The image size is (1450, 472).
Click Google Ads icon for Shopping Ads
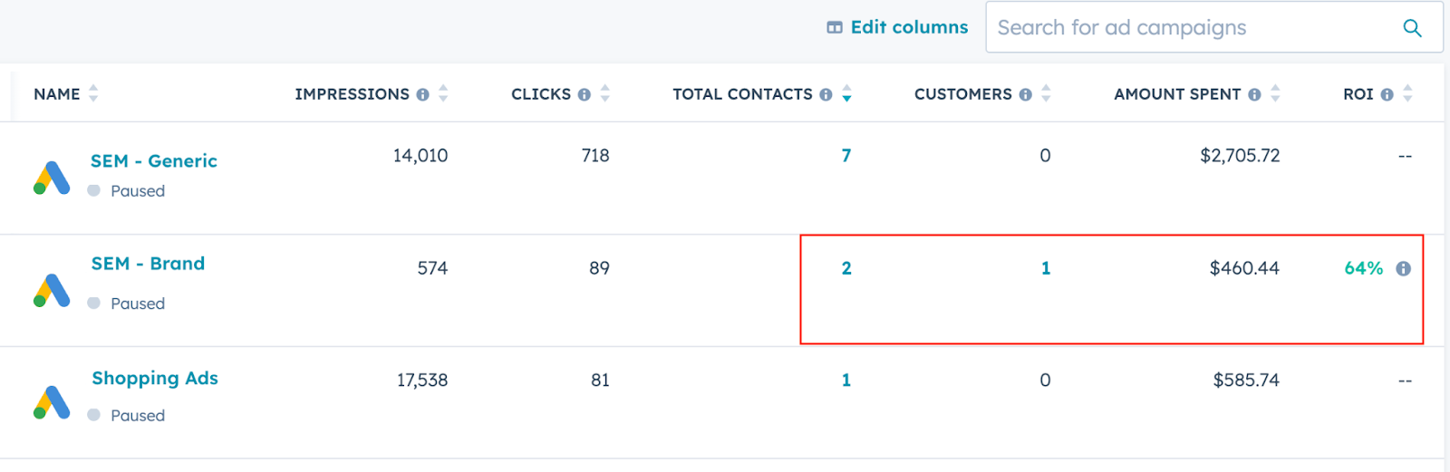pyautogui.click(x=52, y=402)
